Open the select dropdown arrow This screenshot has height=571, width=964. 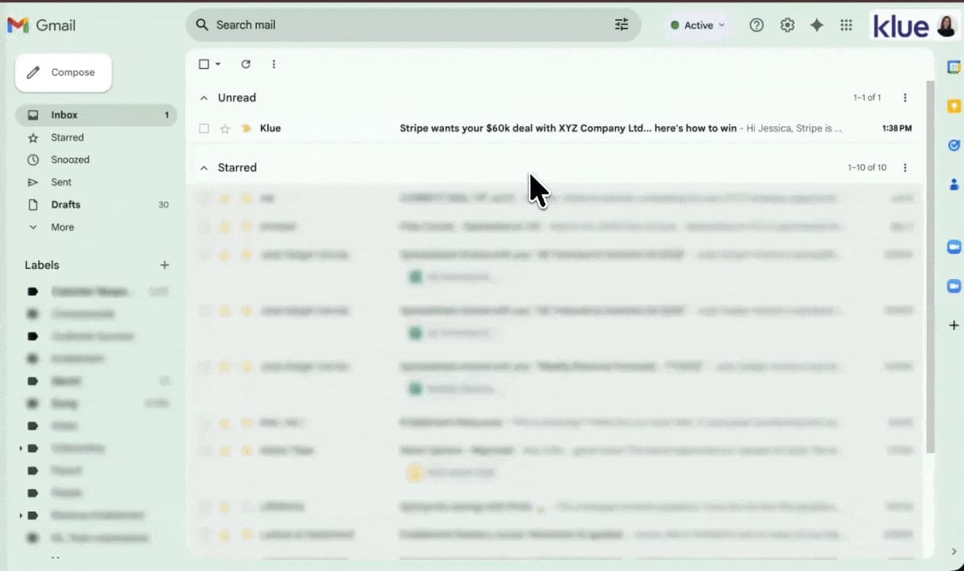tap(218, 64)
